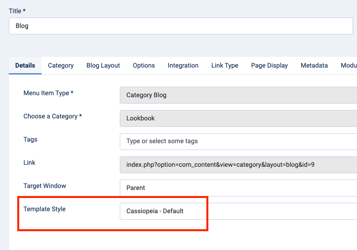Switch to the Details tab
Viewport: 357px width, 250px height.
(25, 66)
